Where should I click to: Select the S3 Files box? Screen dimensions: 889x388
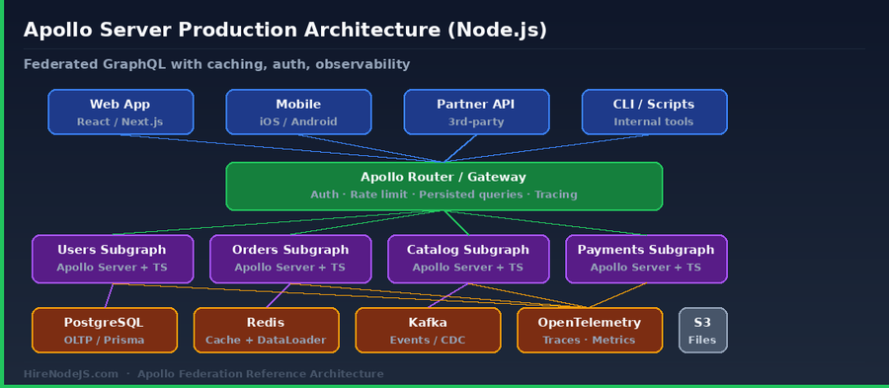point(703,330)
